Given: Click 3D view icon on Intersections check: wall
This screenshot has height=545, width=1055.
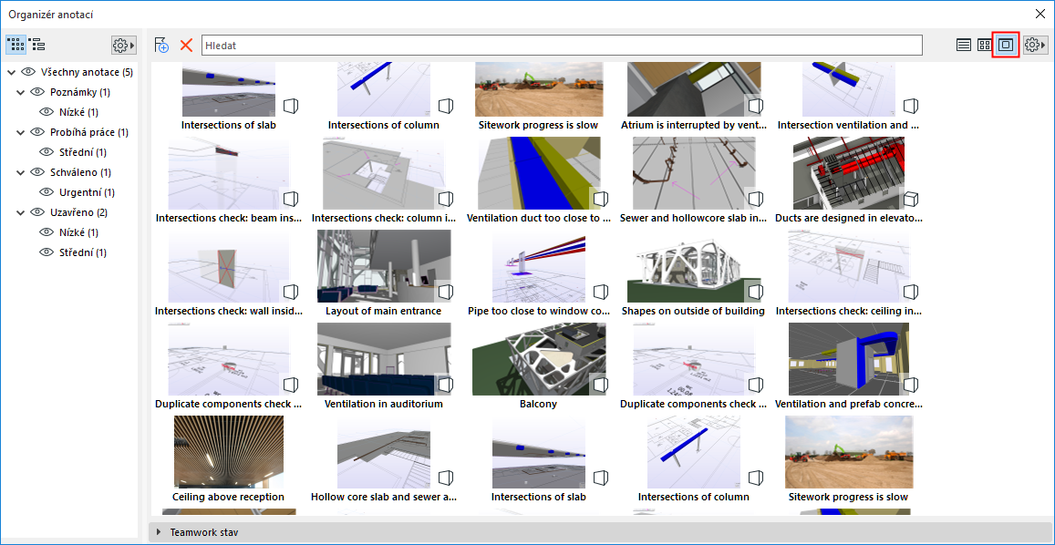Looking at the screenshot, I should point(291,292).
